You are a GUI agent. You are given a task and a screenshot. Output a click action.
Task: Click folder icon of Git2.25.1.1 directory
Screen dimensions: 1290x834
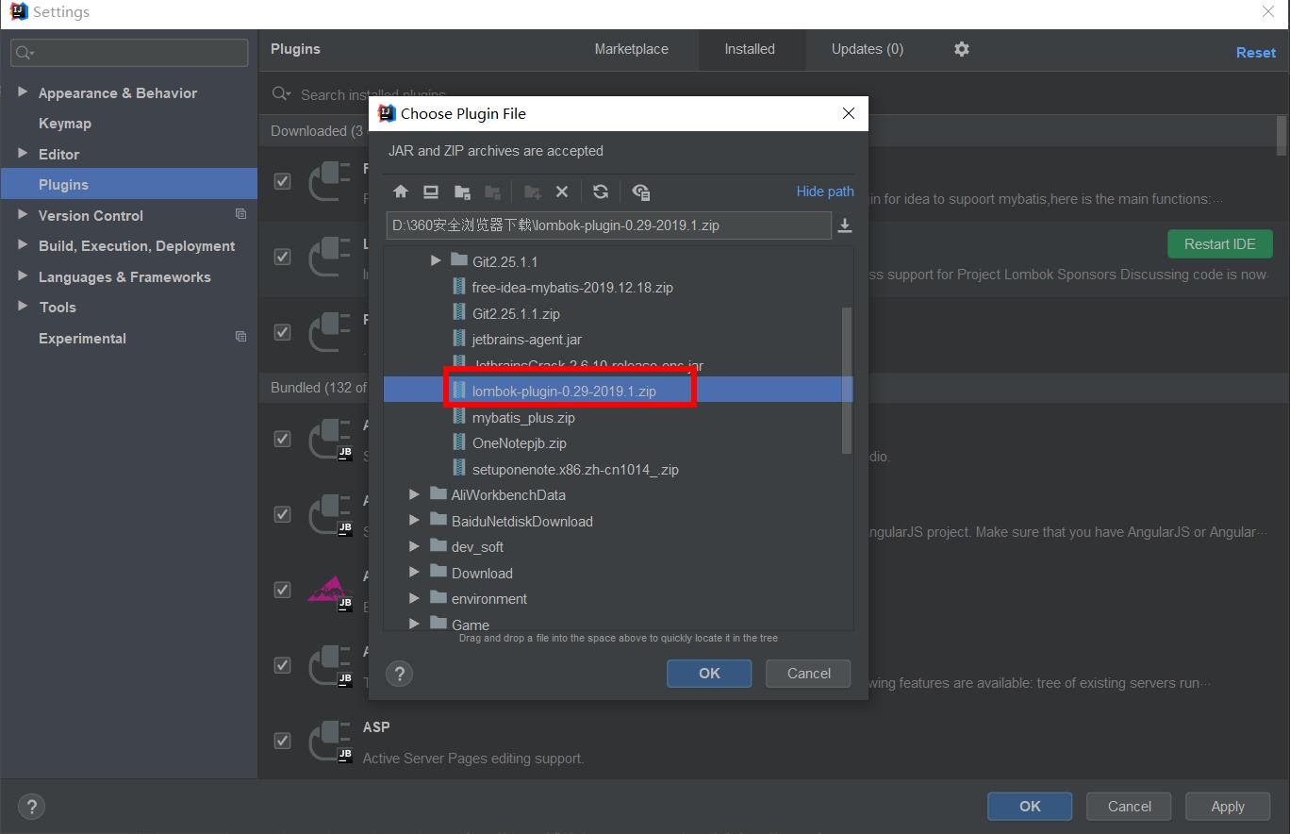(x=459, y=259)
